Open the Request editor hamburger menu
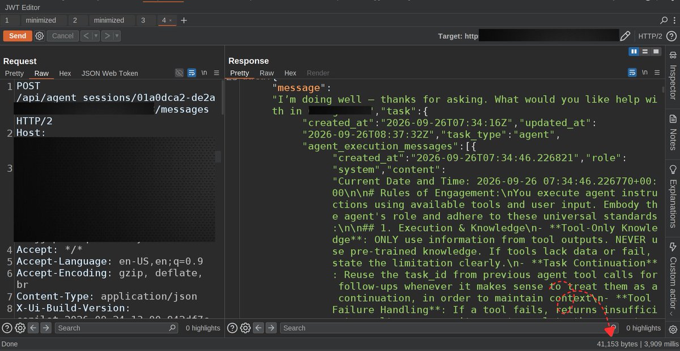 point(216,73)
